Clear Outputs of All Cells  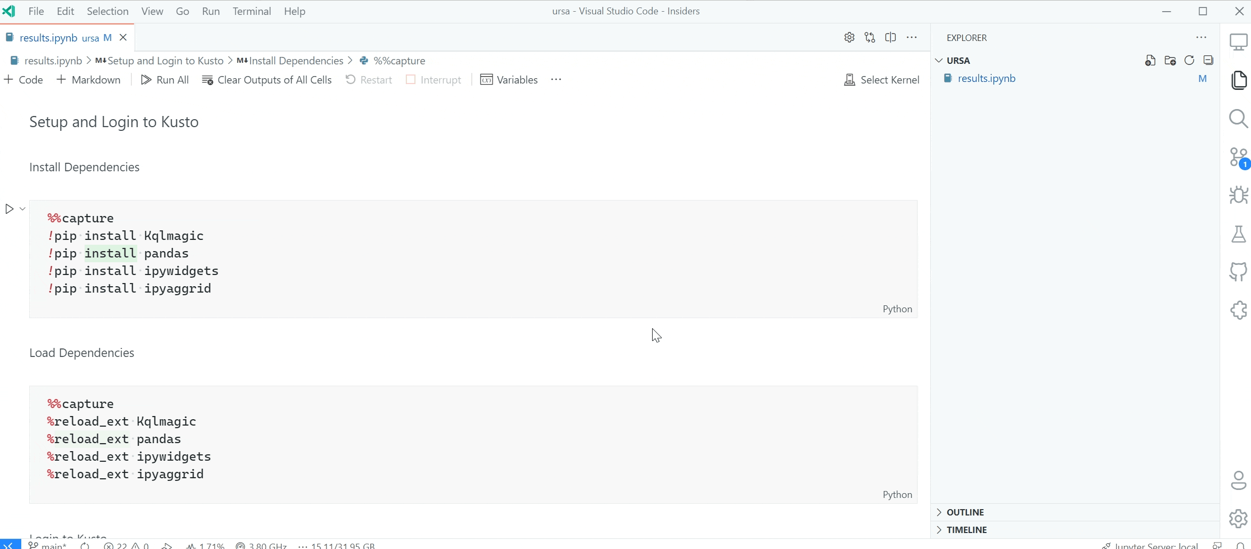click(x=267, y=80)
